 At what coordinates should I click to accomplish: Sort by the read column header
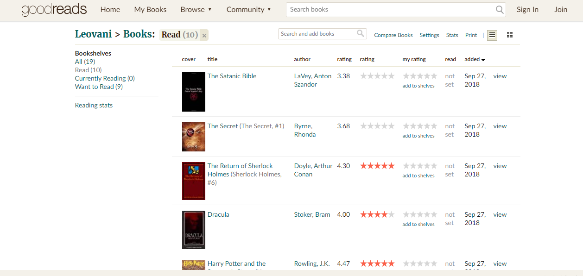point(450,59)
